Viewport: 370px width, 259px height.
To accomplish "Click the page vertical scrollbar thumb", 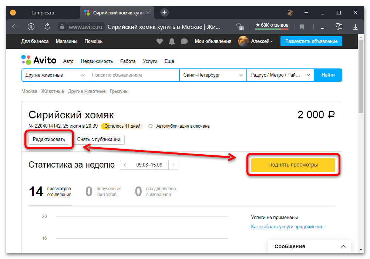I will pos(360,77).
